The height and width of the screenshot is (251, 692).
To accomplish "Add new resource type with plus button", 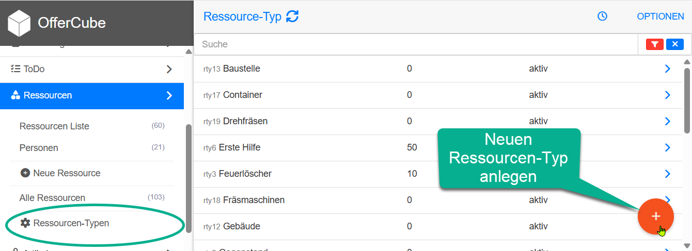I will pyautogui.click(x=656, y=216).
